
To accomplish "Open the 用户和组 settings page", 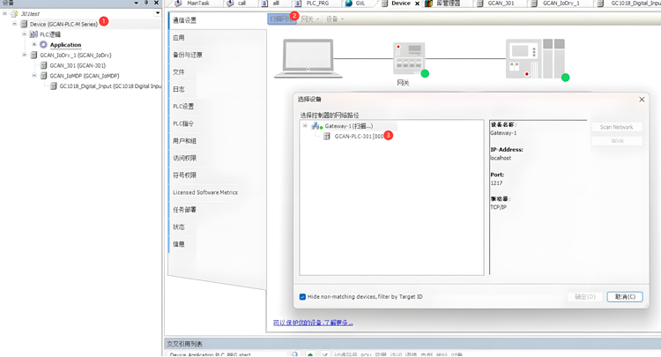I will click(185, 141).
